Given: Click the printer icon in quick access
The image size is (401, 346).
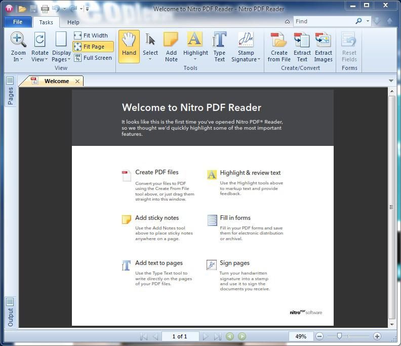Looking at the screenshot, I should tap(45, 9).
